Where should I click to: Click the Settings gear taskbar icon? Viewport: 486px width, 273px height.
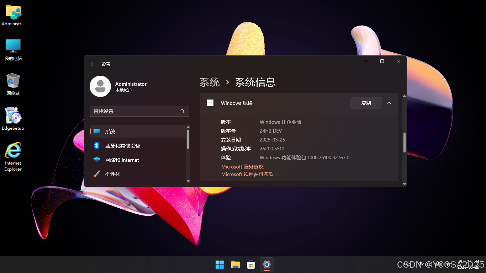267,264
